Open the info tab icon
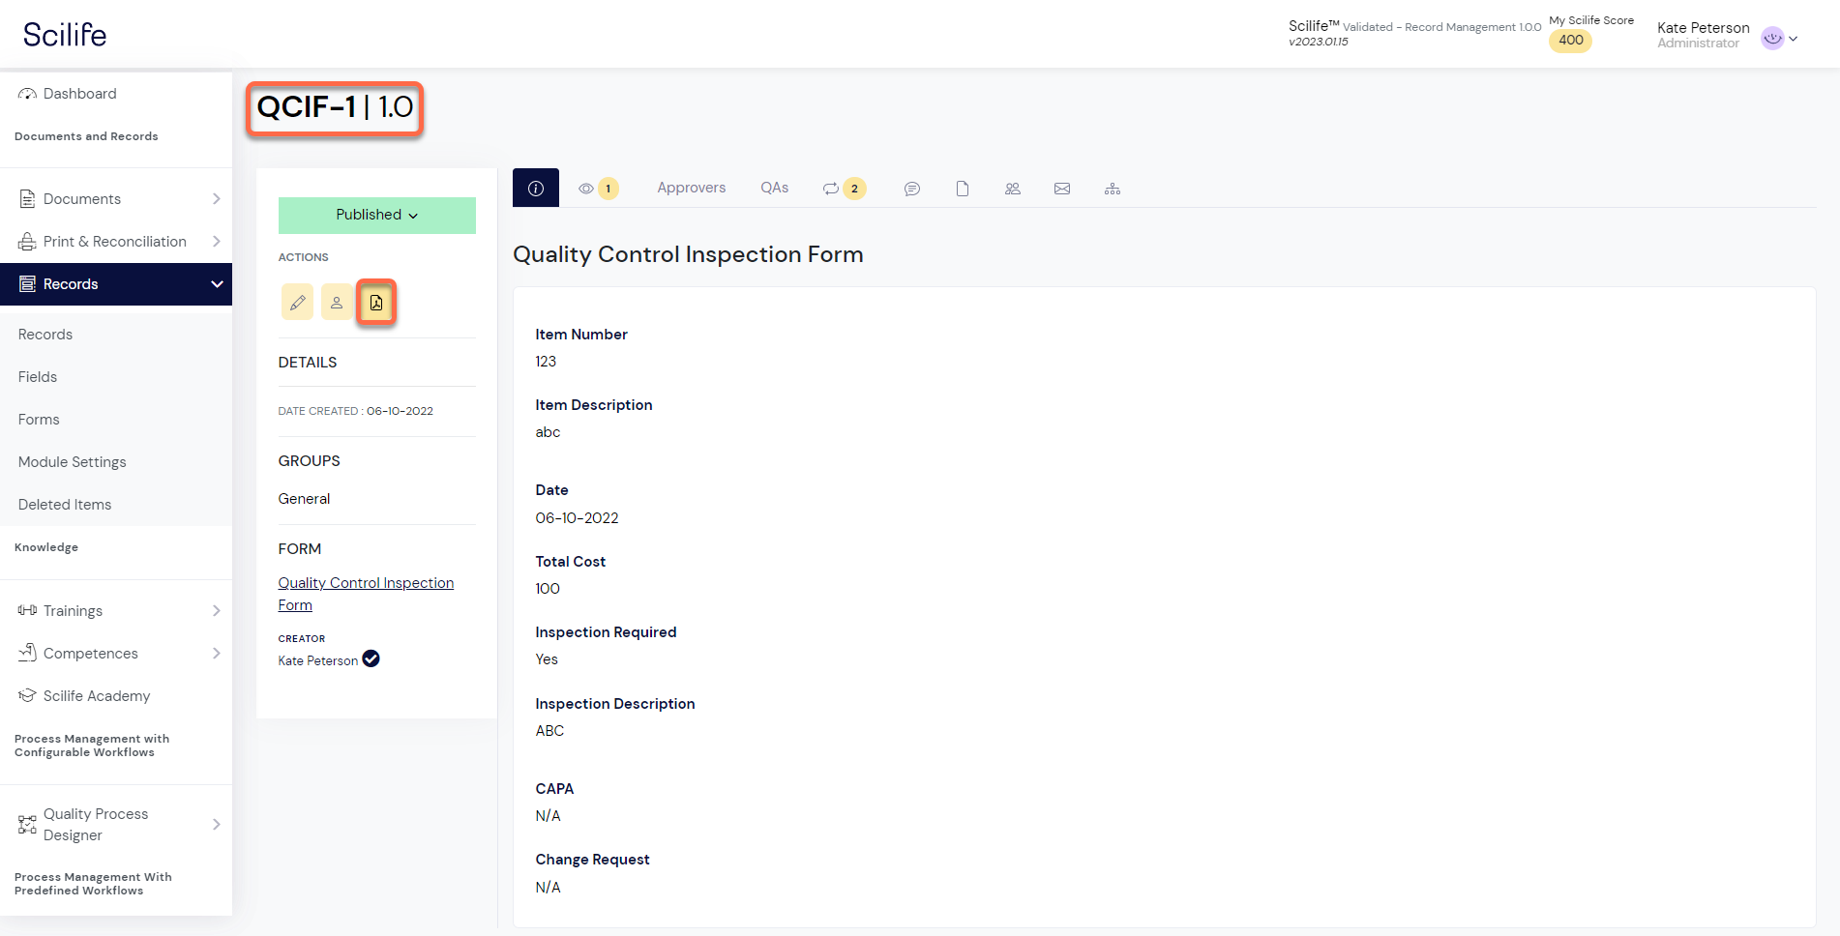Viewport: 1840px width, 936px height. point(536,189)
